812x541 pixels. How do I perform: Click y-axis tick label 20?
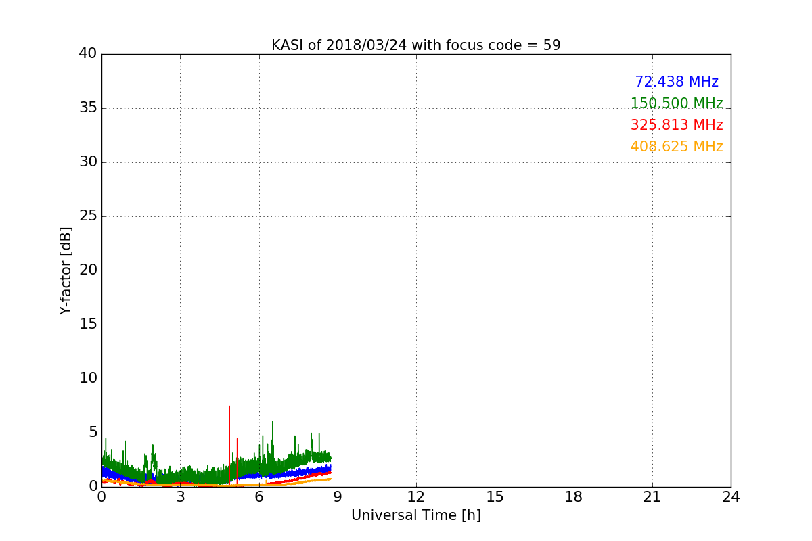(88, 270)
